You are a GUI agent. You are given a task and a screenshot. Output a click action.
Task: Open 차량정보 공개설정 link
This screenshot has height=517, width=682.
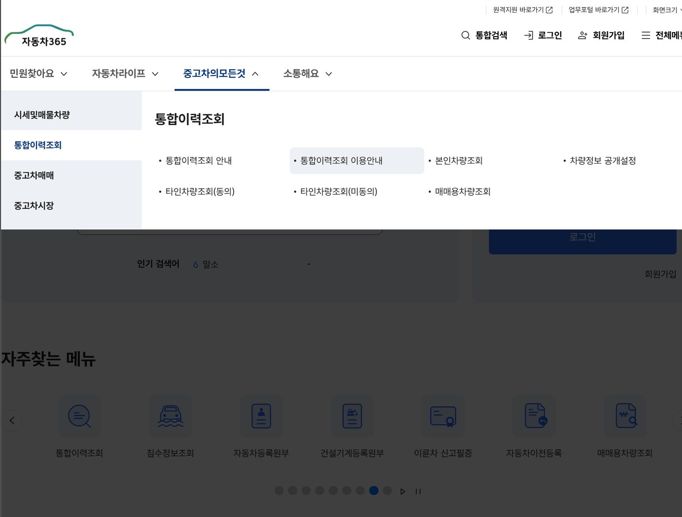pyautogui.click(x=603, y=161)
